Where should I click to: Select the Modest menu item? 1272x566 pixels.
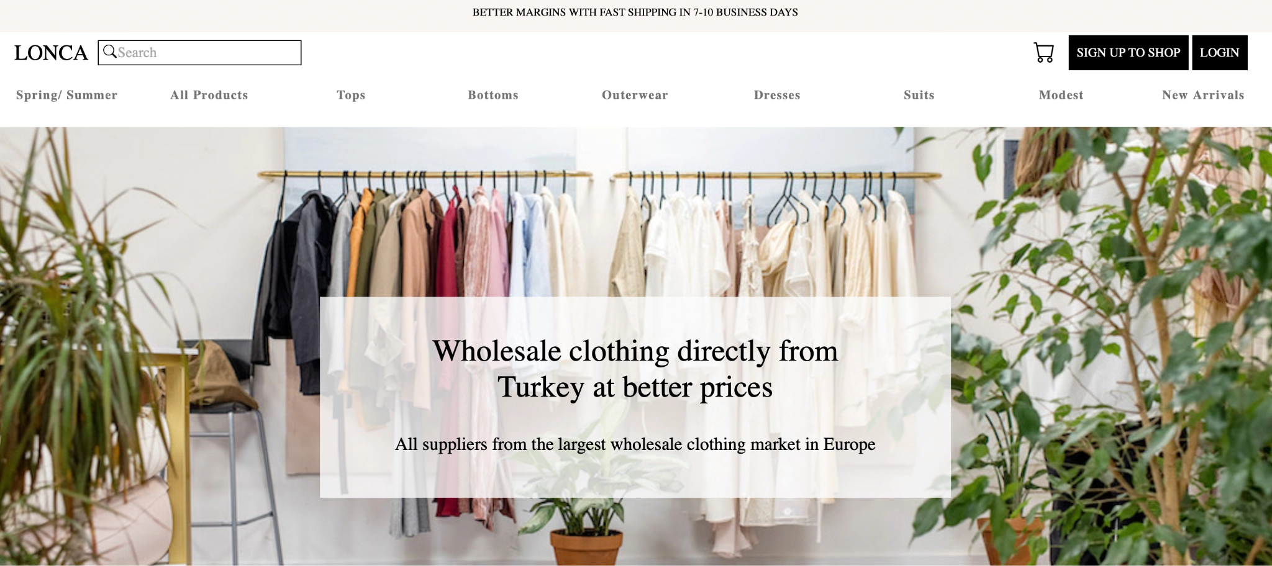(x=1061, y=95)
